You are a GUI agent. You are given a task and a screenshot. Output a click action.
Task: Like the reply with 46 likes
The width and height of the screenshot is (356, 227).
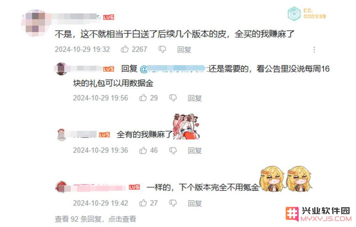click(143, 150)
